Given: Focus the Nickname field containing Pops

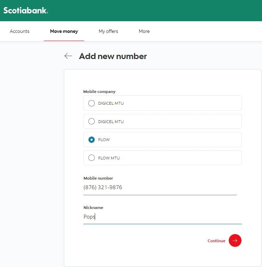Looking at the screenshot, I should 163,217.
